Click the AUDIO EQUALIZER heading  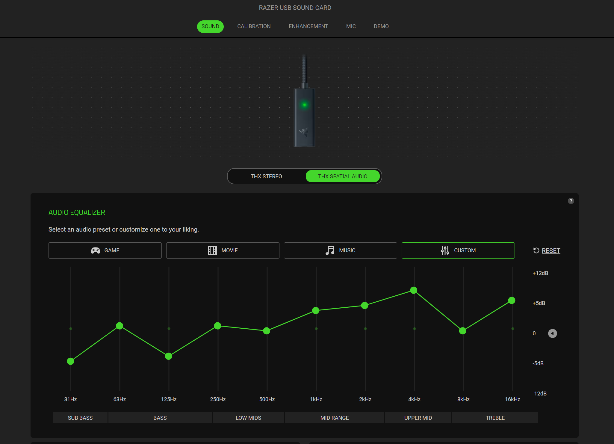tap(77, 212)
